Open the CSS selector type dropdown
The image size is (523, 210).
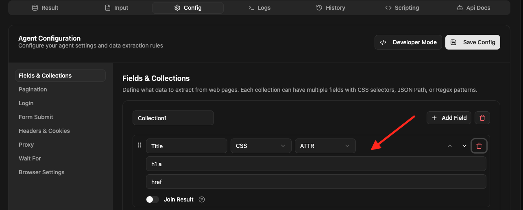pyautogui.click(x=261, y=146)
